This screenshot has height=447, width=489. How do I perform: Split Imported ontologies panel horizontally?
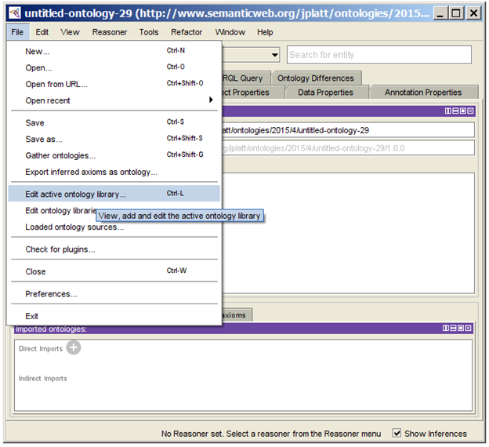pyautogui.click(x=454, y=329)
